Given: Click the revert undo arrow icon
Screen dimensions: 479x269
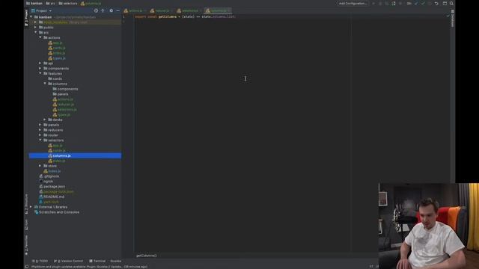Looking at the screenshot, I should [x=436, y=3].
